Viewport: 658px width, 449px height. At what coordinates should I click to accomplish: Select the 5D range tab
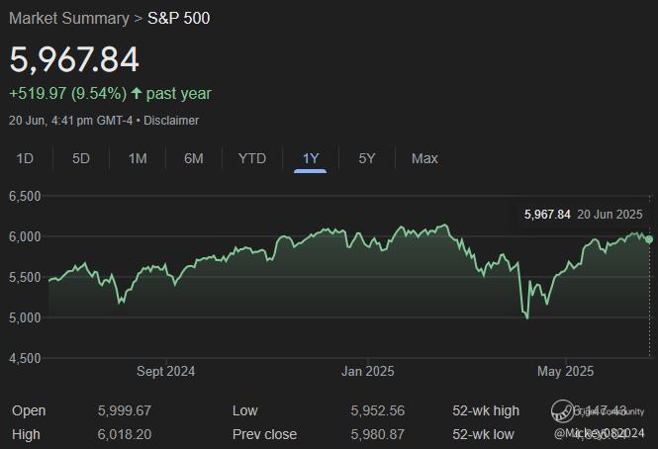[x=81, y=158]
